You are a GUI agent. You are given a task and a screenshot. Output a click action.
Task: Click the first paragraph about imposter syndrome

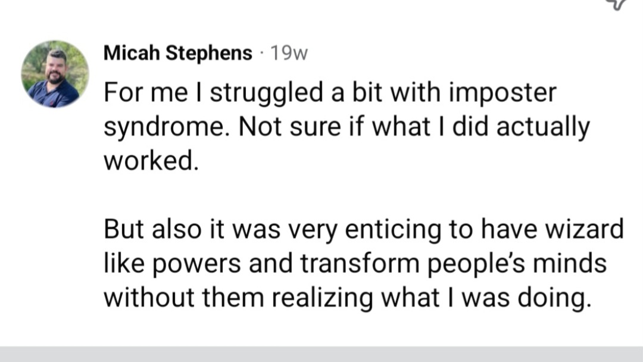pos(345,127)
